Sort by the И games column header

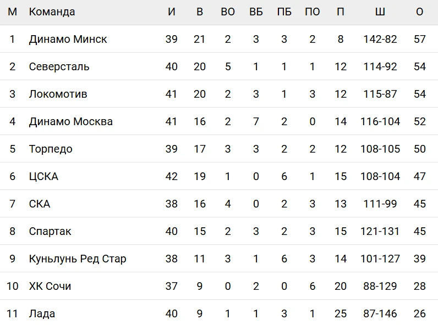pyautogui.click(x=172, y=12)
